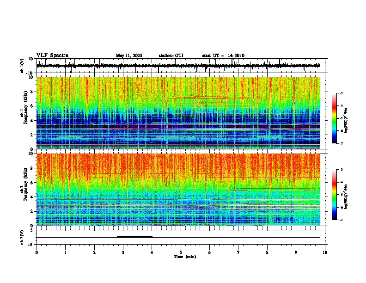
Task: Click the "start UT = 14:30:0" header
Action: coord(223,55)
